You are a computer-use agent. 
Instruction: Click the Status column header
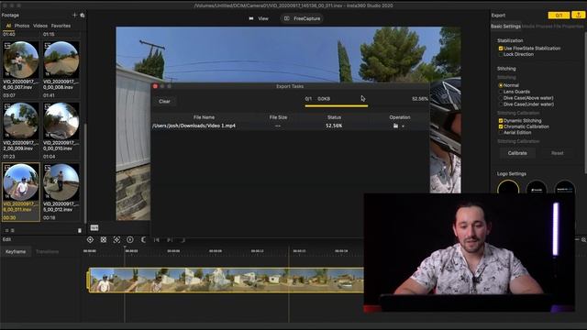pos(334,117)
